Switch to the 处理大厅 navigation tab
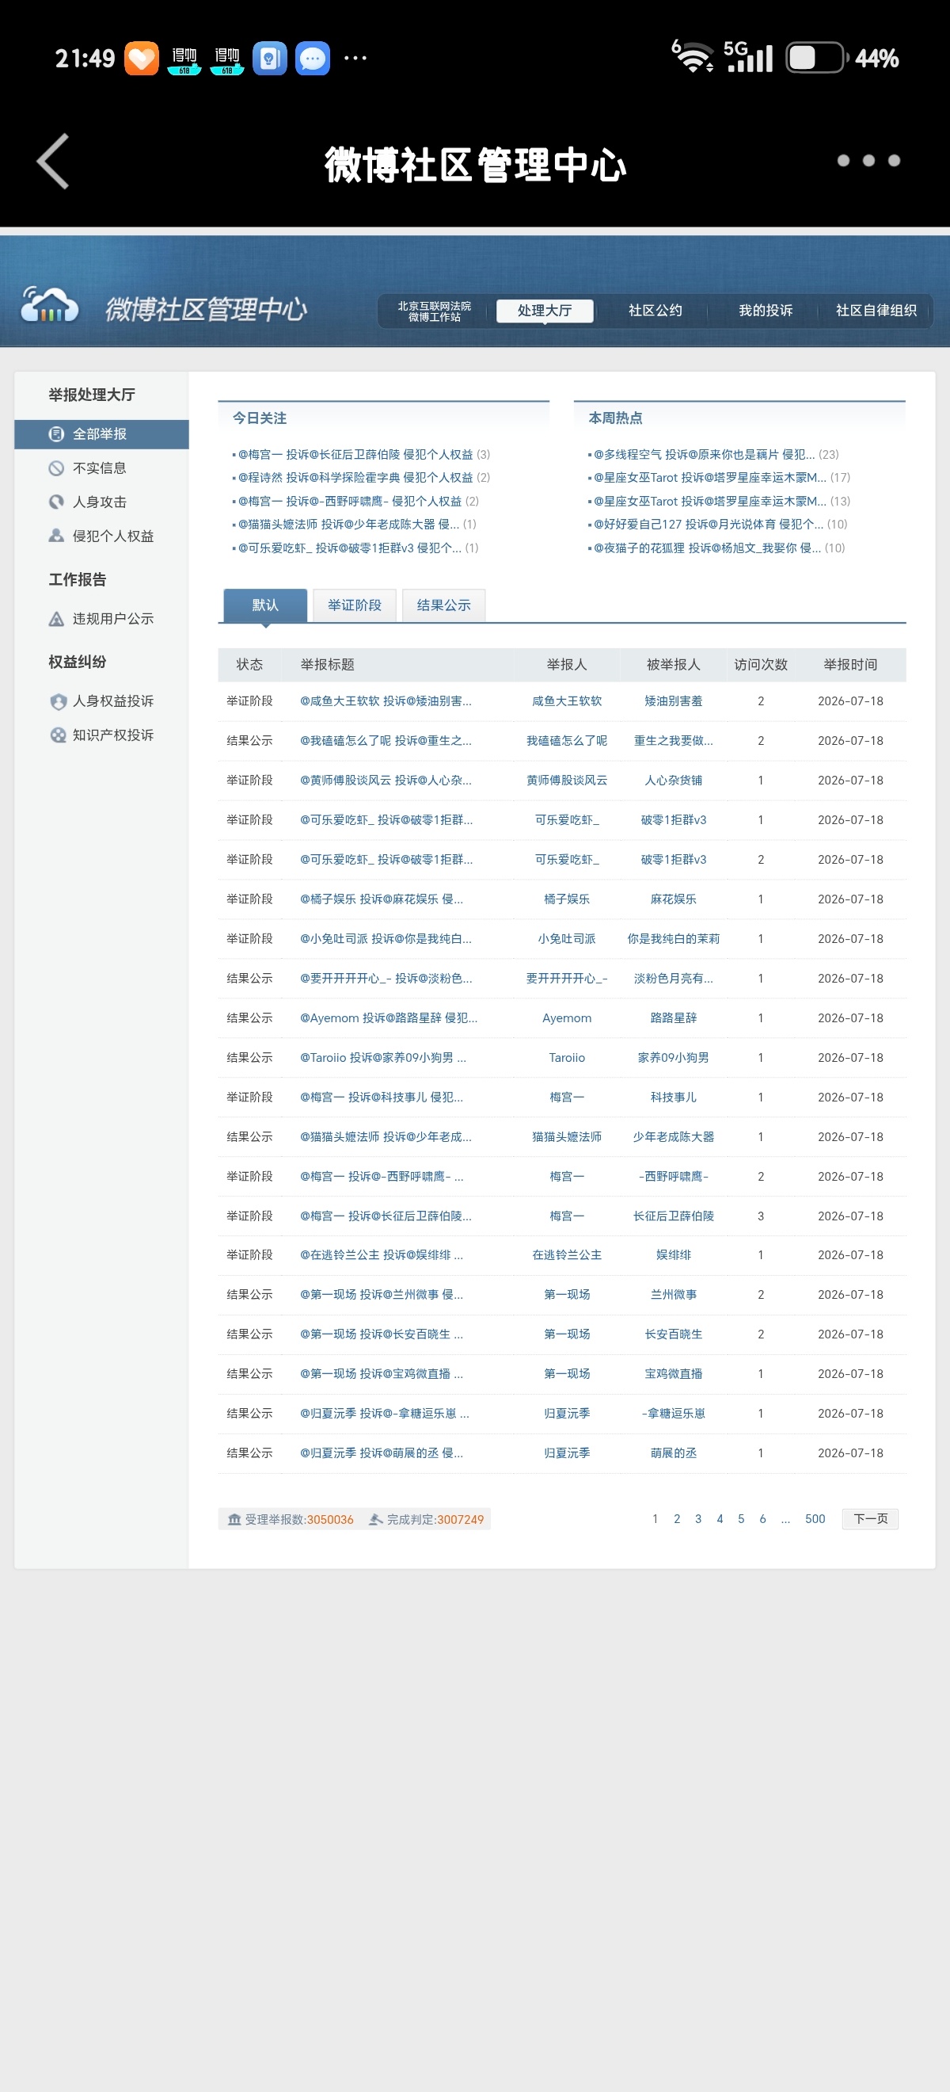The image size is (950, 2092). (545, 311)
